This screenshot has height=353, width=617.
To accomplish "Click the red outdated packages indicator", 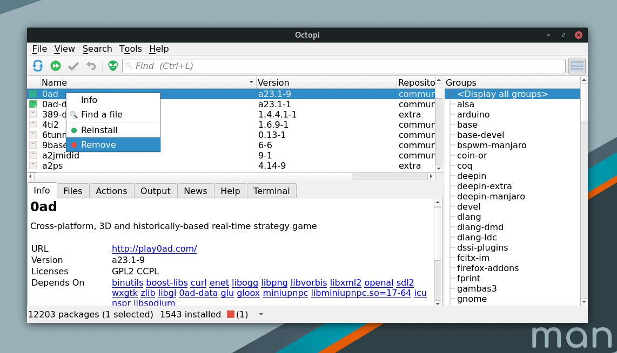I will click(x=231, y=314).
